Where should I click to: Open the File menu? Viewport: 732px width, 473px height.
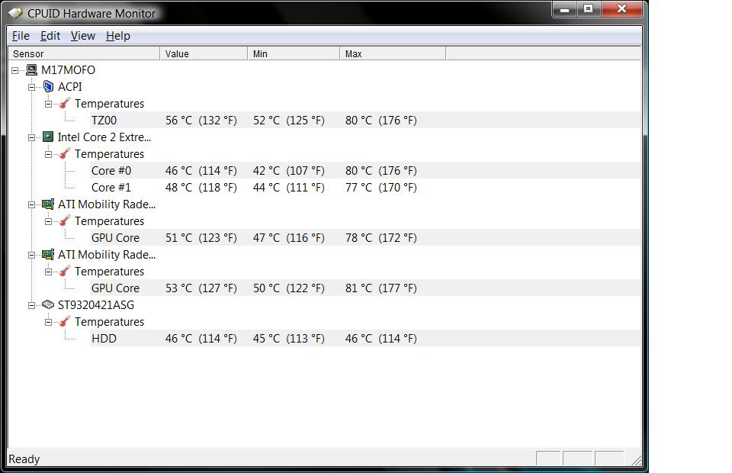pos(21,36)
